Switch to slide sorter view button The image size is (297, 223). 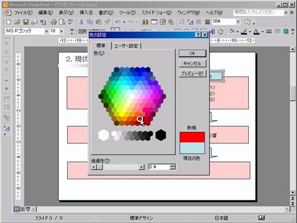[23, 209]
